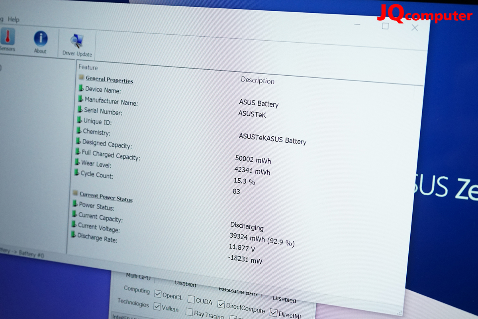The height and width of the screenshot is (319, 478).
Task: Select the Device Name battery icon
Action: pos(81,88)
